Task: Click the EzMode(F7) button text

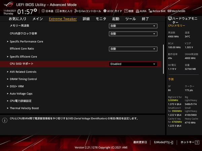Action: click(x=161, y=142)
